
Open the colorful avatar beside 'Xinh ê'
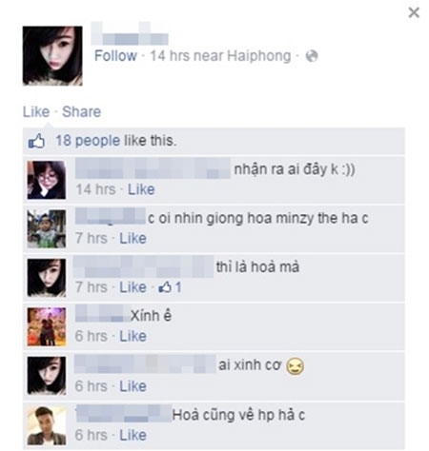click(x=47, y=326)
